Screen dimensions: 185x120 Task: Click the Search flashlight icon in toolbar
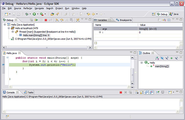[x=57, y=14]
